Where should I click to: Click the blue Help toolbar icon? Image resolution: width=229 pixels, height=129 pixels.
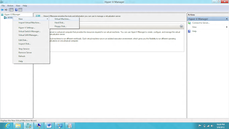[x=16, y=10]
